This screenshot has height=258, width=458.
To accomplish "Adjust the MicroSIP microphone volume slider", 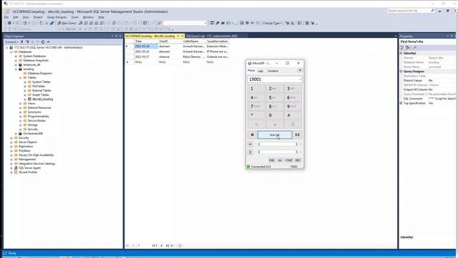I will pos(278,152).
